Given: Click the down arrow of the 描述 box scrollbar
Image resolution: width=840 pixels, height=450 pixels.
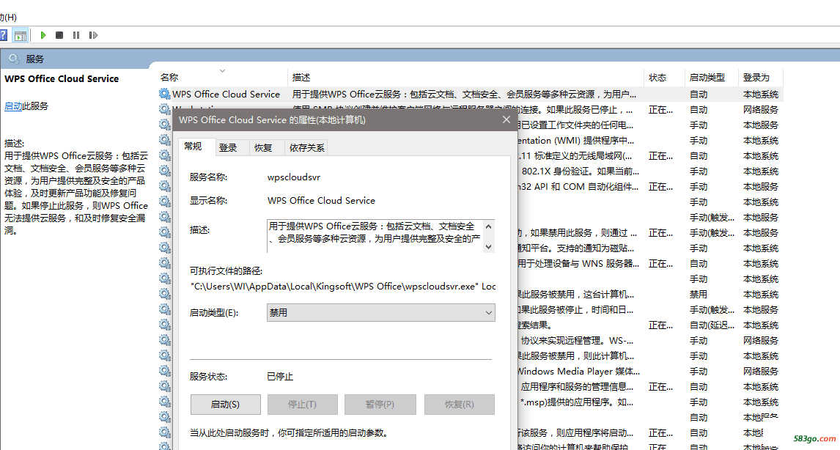Looking at the screenshot, I should pyautogui.click(x=489, y=246).
